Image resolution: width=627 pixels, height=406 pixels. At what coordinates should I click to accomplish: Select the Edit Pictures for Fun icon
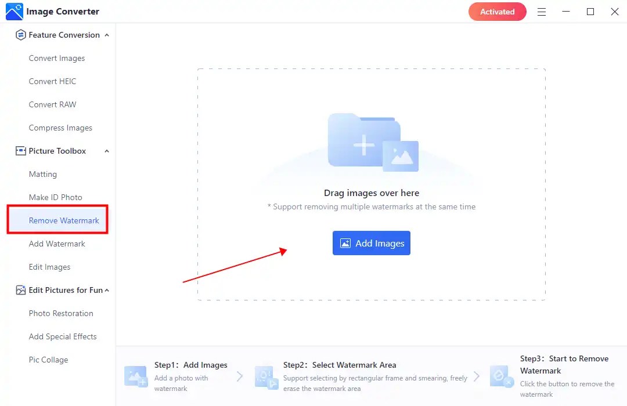pos(19,290)
